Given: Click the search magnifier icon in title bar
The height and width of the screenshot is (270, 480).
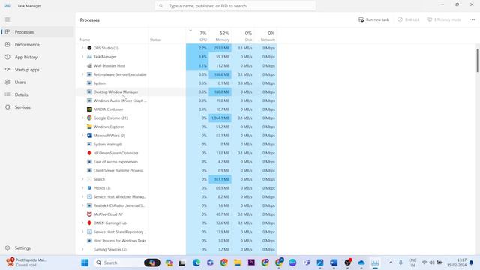Looking at the screenshot, I should (x=161, y=6).
